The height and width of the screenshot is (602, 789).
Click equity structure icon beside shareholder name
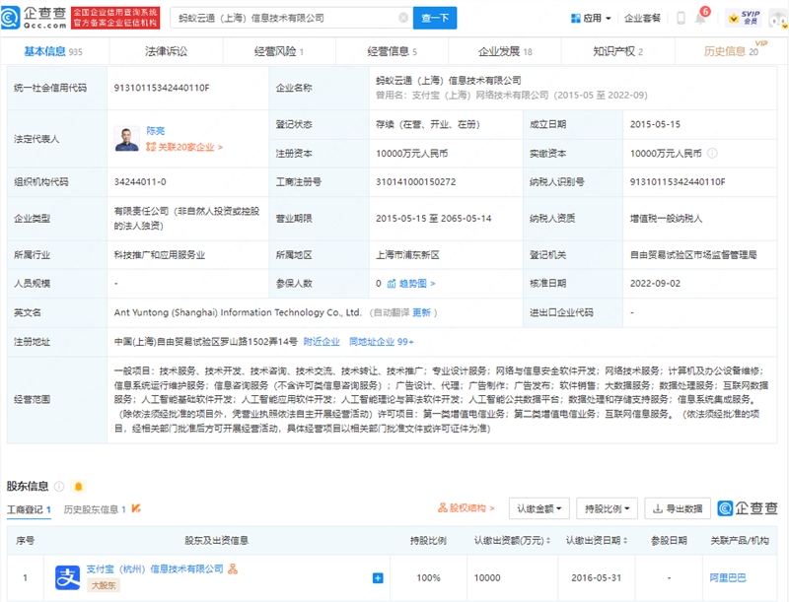[233, 569]
